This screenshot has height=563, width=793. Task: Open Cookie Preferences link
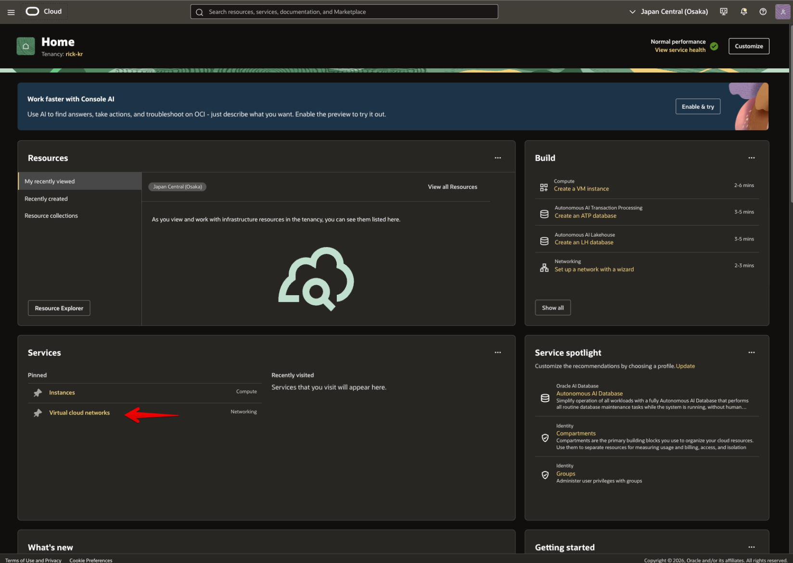pyautogui.click(x=91, y=560)
